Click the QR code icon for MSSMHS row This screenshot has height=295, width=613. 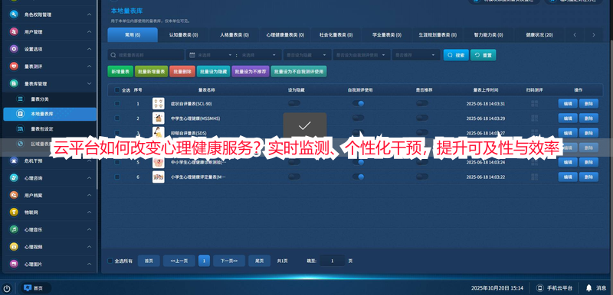click(534, 118)
